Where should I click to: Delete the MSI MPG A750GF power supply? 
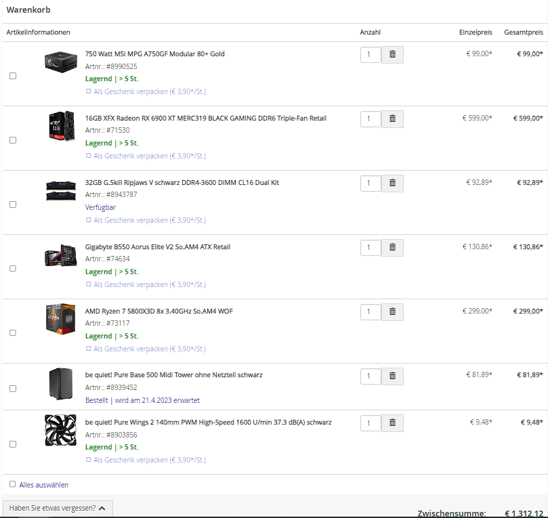point(392,54)
